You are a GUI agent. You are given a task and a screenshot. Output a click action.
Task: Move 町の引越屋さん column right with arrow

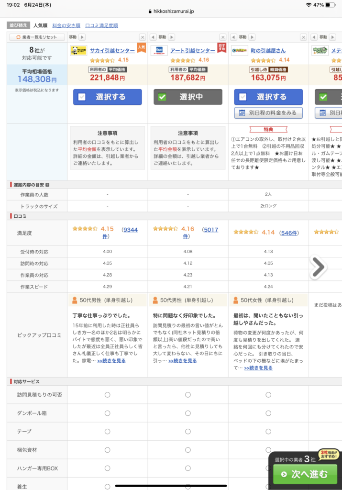click(252, 37)
